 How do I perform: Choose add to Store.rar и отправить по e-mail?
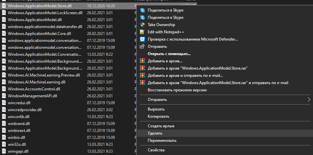click(x=218, y=82)
